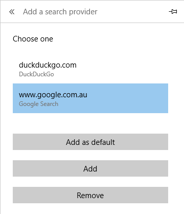Return to advanced settings via back arrow
This screenshot has height=214, width=184.
click(x=12, y=12)
